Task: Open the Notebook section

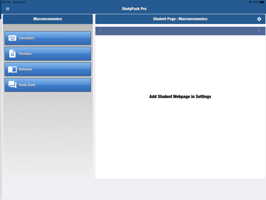Action: tap(48, 70)
